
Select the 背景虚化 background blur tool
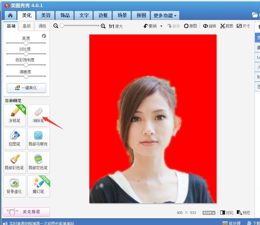click(15, 186)
